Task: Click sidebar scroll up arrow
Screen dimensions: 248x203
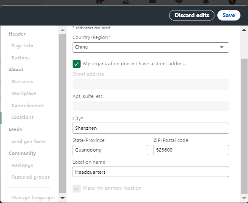Action: 63,30
